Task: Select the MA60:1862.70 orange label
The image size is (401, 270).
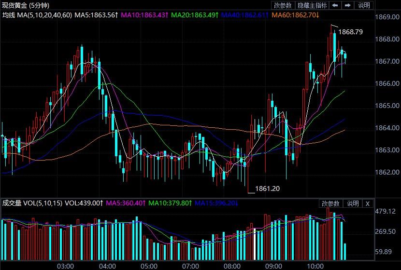Action: 295,15
